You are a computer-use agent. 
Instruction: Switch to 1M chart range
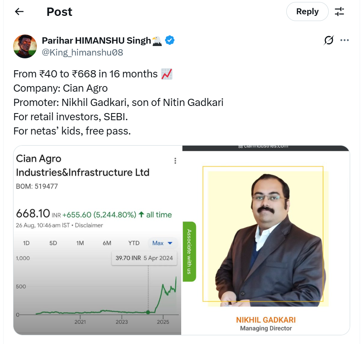[x=80, y=243]
